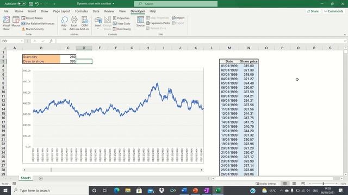Open the Help tab
The height and width of the screenshot is (195, 348).
pos(153,11)
